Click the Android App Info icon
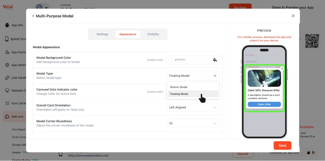 (7, 25)
